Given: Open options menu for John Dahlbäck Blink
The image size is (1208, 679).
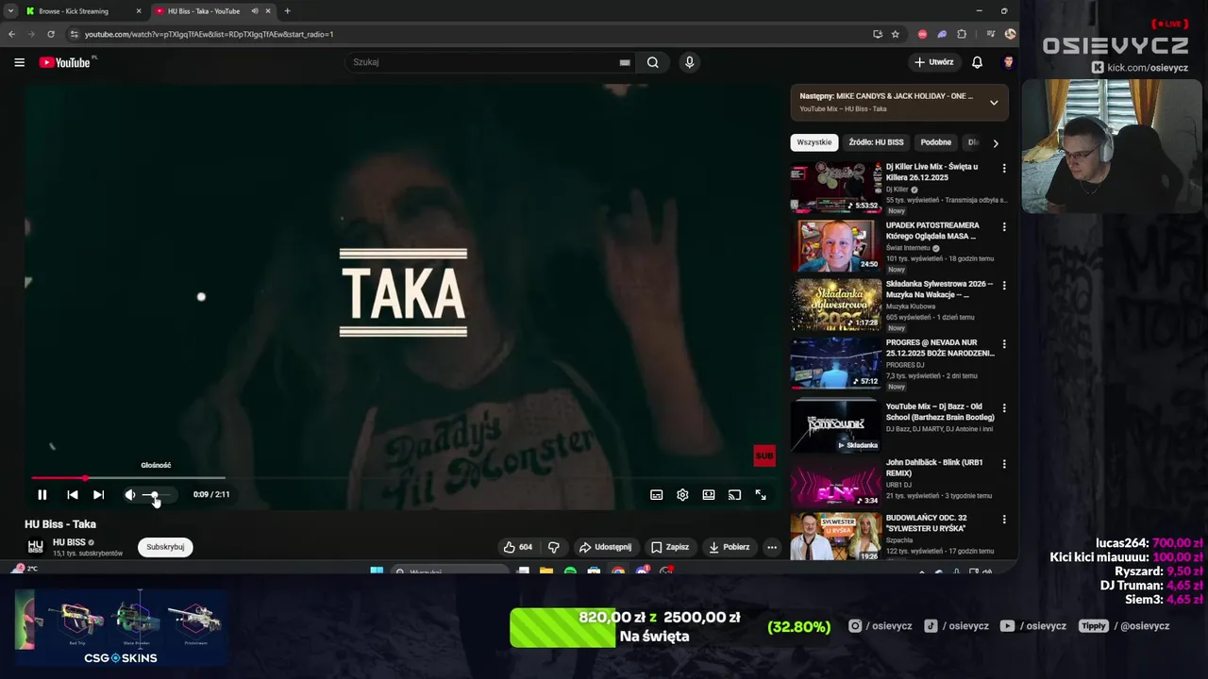Looking at the screenshot, I should [1003, 464].
